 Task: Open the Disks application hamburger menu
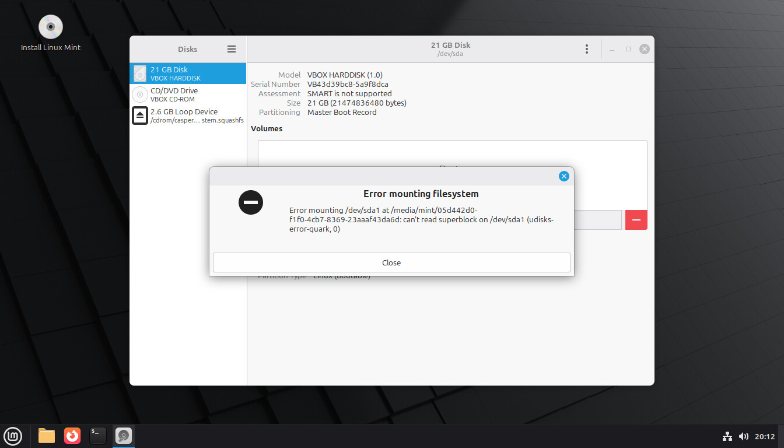[x=232, y=50]
